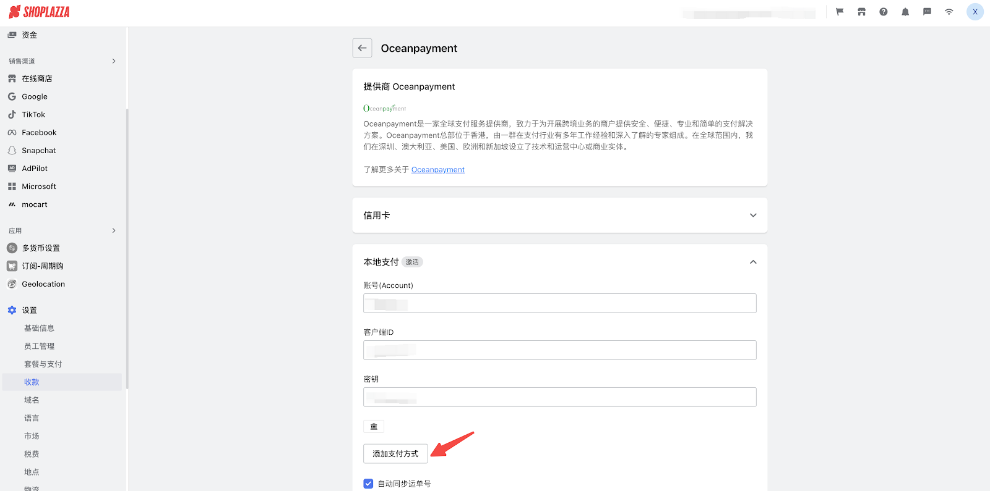This screenshot has width=990, height=491.
Task: Expand the 销售渠道 chevron
Action: coord(114,61)
